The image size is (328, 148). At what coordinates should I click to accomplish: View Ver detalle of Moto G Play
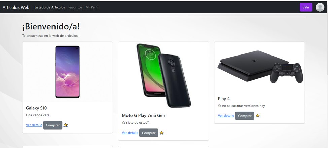pos(130,133)
